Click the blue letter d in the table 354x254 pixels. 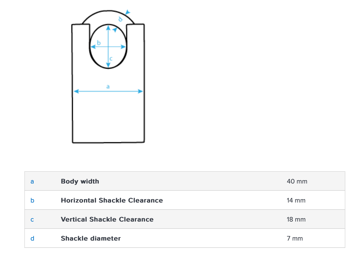tap(32, 239)
